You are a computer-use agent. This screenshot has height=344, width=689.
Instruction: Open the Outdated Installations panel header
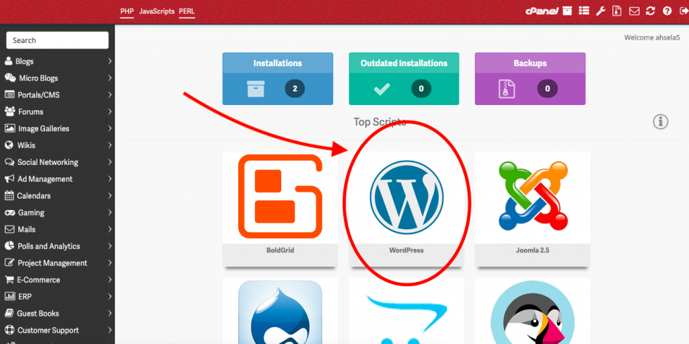[404, 63]
